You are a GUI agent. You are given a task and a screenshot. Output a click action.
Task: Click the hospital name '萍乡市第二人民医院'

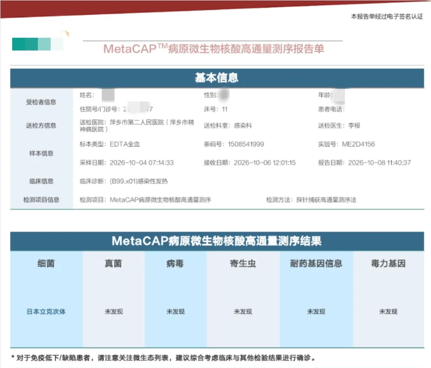coord(137,122)
